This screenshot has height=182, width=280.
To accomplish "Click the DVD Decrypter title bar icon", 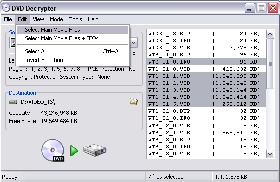I will pos(6,8).
